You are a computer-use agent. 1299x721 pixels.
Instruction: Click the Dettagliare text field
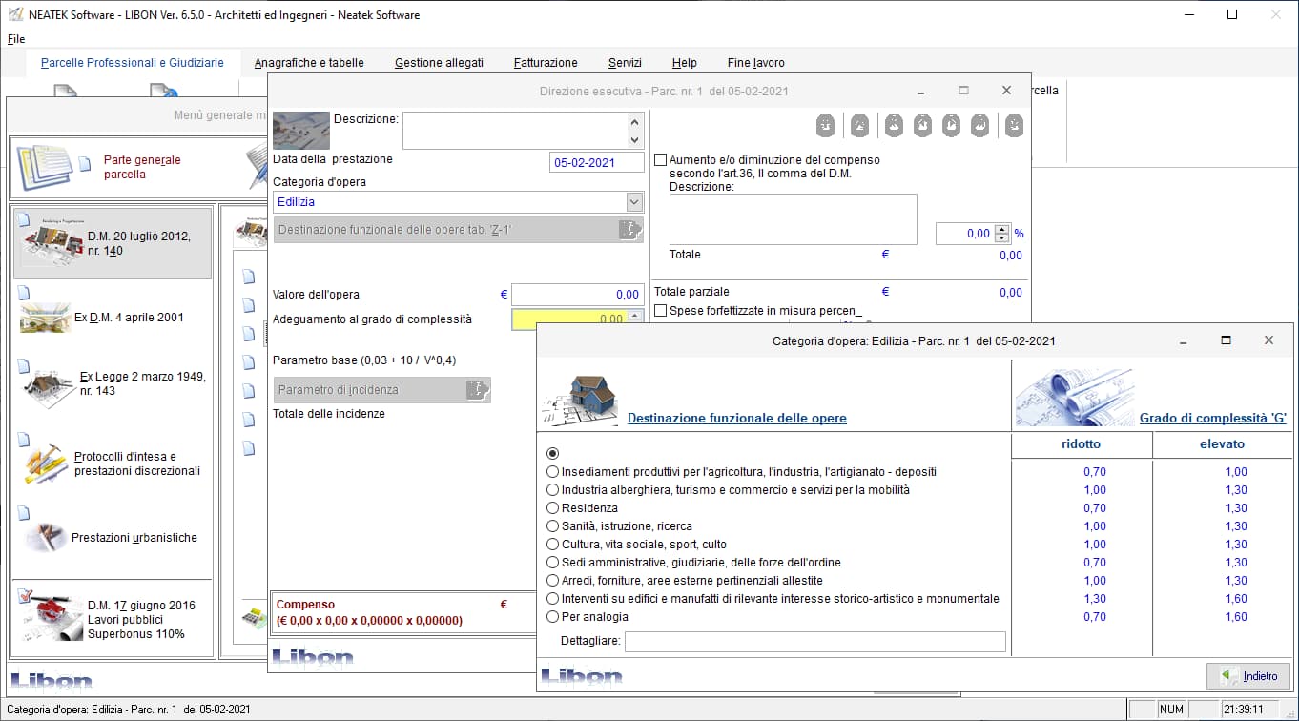814,641
